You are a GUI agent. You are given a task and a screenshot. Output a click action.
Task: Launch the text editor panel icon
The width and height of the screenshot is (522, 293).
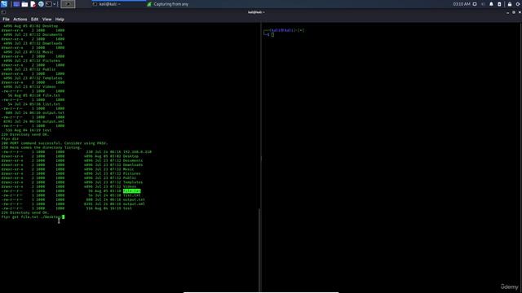tap(33, 4)
